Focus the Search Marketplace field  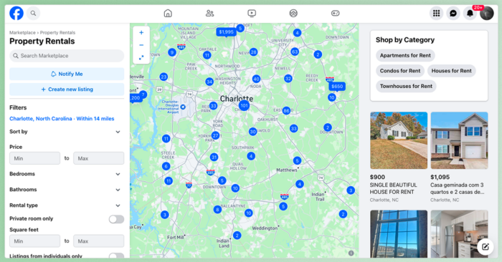point(67,56)
